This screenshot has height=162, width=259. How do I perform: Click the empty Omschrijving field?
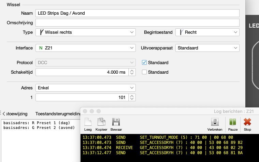pyautogui.click(x=137, y=23)
